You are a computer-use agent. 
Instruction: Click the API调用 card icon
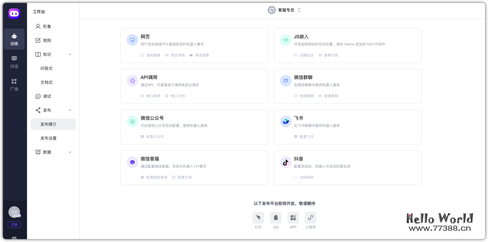pos(132,81)
